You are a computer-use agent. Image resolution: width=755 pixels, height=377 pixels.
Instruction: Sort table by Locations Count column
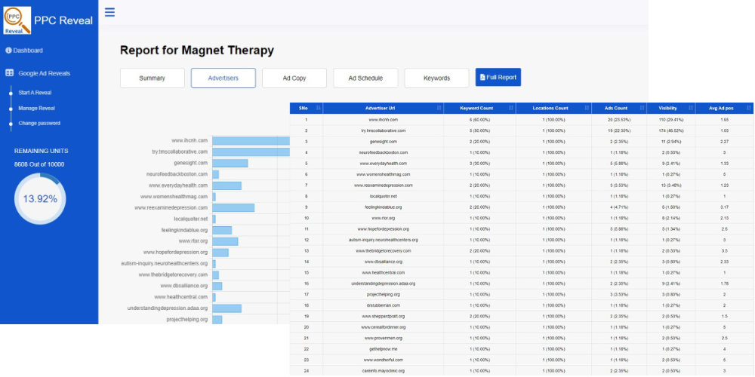[553, 109]
